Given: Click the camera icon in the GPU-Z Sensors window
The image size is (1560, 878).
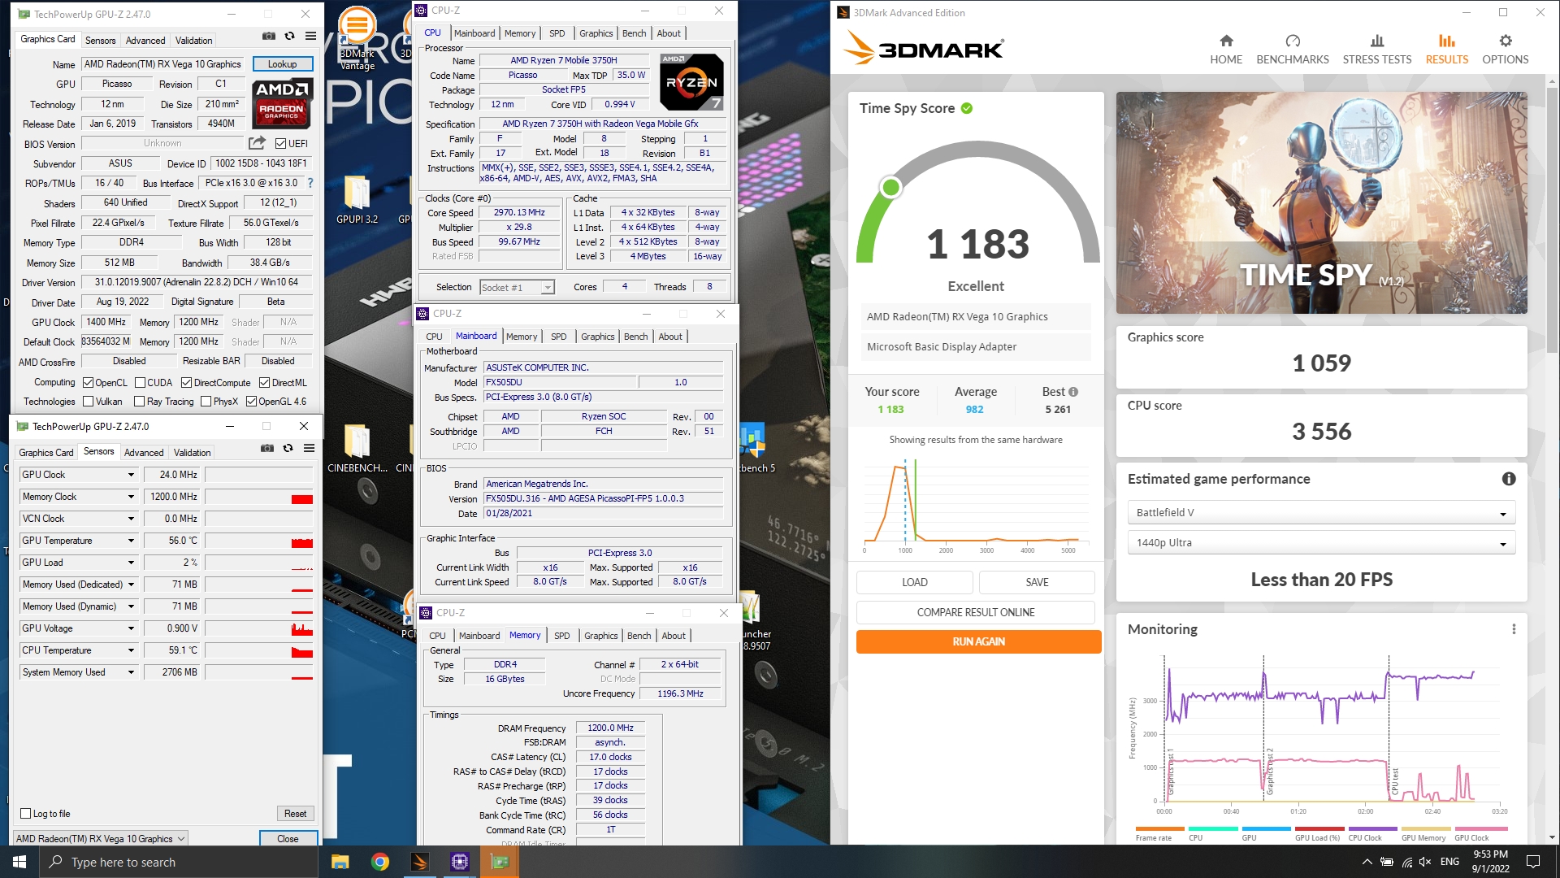Looking at the screenshot, I should [x=267, y=448].
